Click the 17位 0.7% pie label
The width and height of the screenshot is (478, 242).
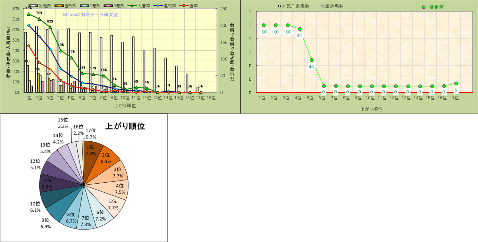tap(90, 134)
